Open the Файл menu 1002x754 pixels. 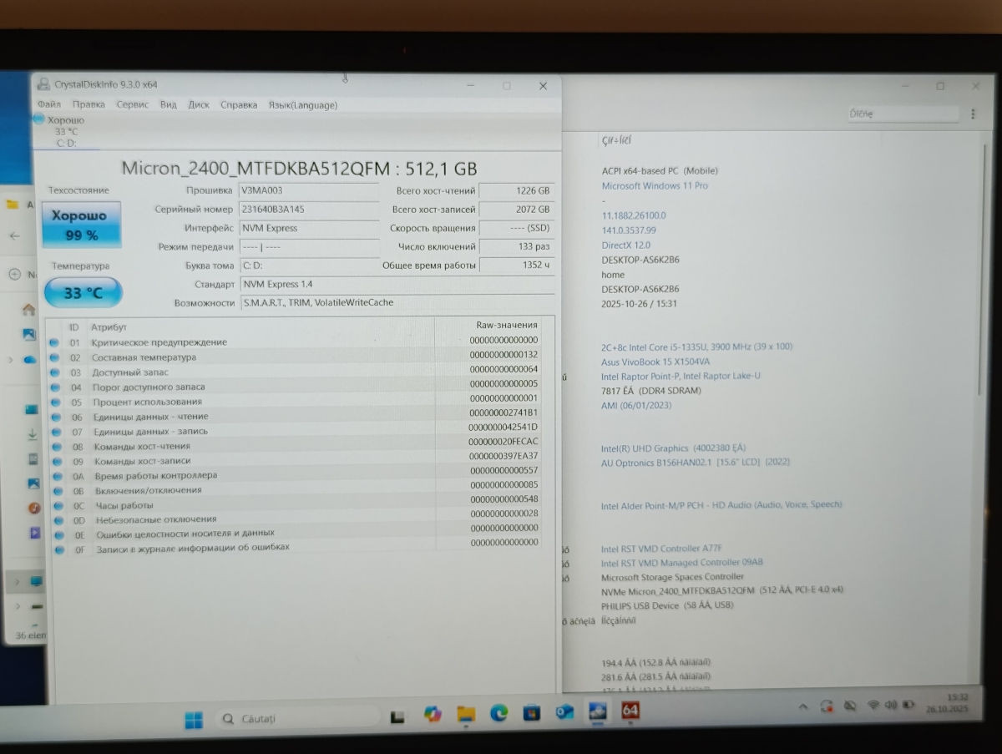[49, 105]
